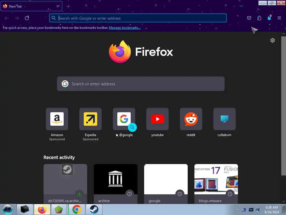Open the blogs.vmware recent activity card
The height and width of the screenshot is (215, 286).
coord(216,184)
